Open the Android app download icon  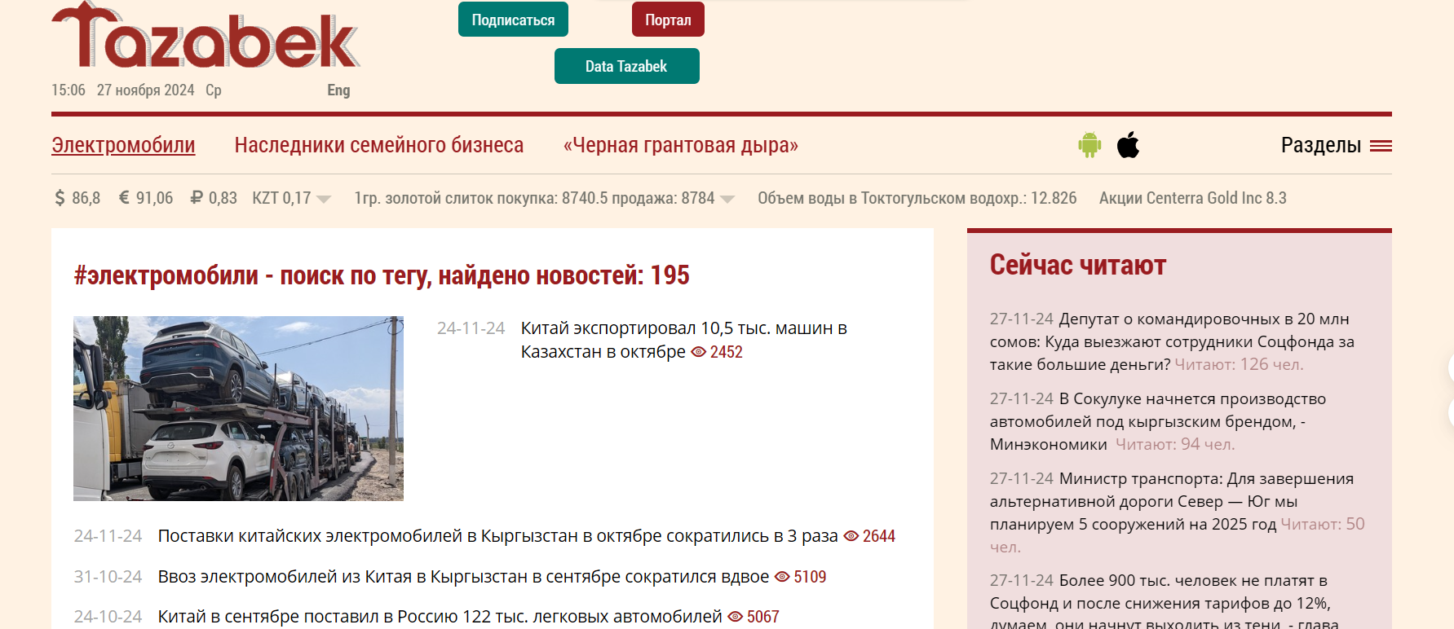coord(1089,145)
